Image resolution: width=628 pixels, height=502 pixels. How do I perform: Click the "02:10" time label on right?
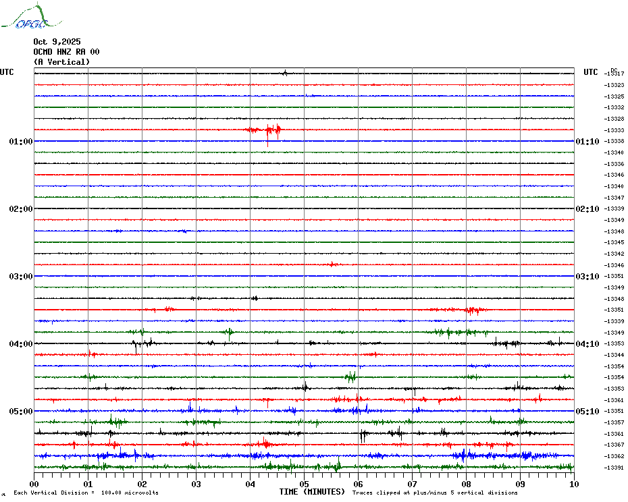point(587,209)
